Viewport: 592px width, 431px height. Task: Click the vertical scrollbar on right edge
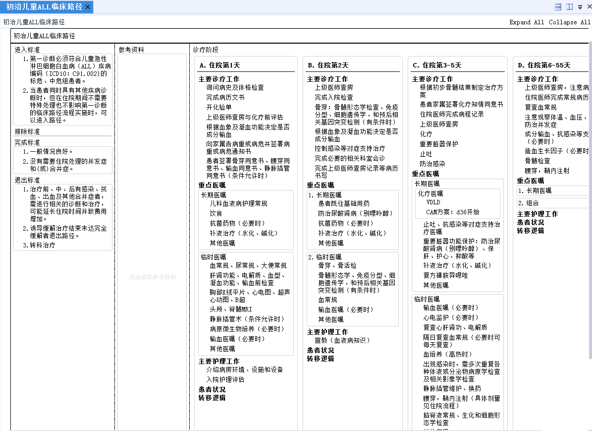point(591,200)
